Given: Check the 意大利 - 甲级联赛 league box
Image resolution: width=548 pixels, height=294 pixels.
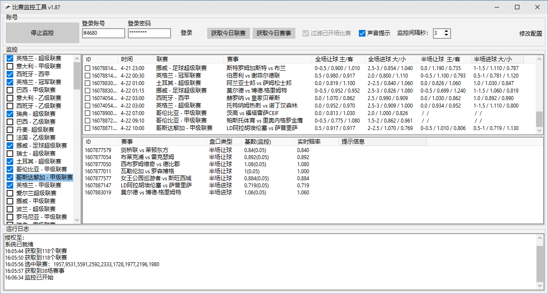Looking at the screenshot, I should (10, 66).
